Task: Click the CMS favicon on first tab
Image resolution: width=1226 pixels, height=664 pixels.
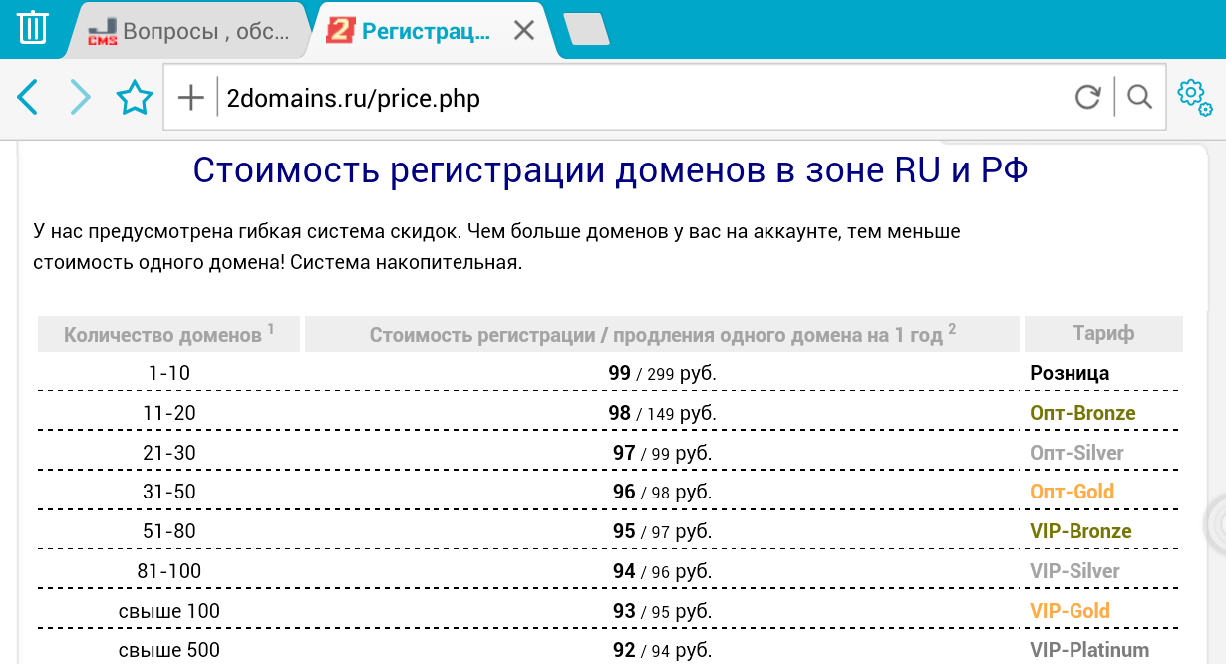Action: pyautogui.click(x=102, y=32)
